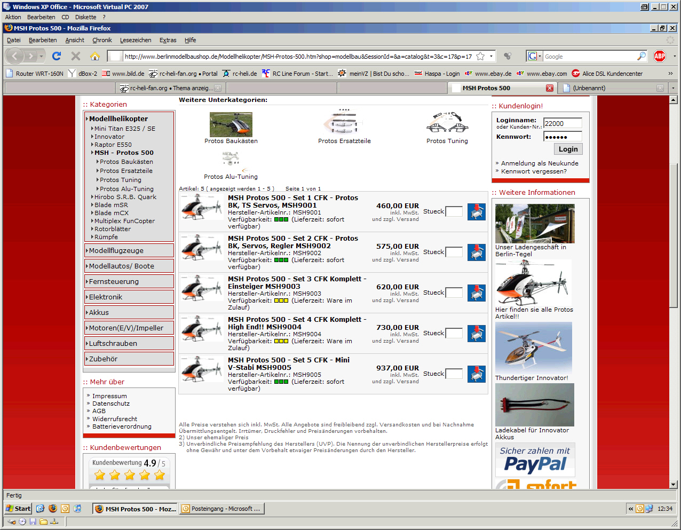Open the Impressum link

point(109,396)
